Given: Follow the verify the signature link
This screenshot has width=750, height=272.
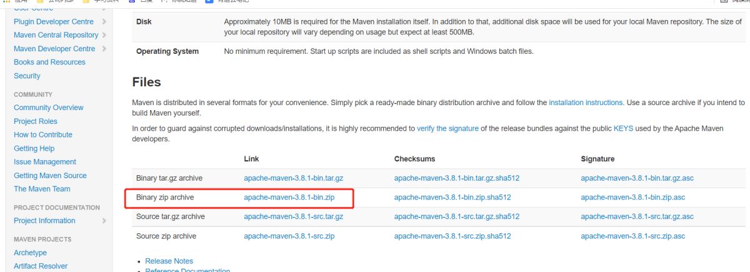Looking at the screenshot, I should coord(447,128).
